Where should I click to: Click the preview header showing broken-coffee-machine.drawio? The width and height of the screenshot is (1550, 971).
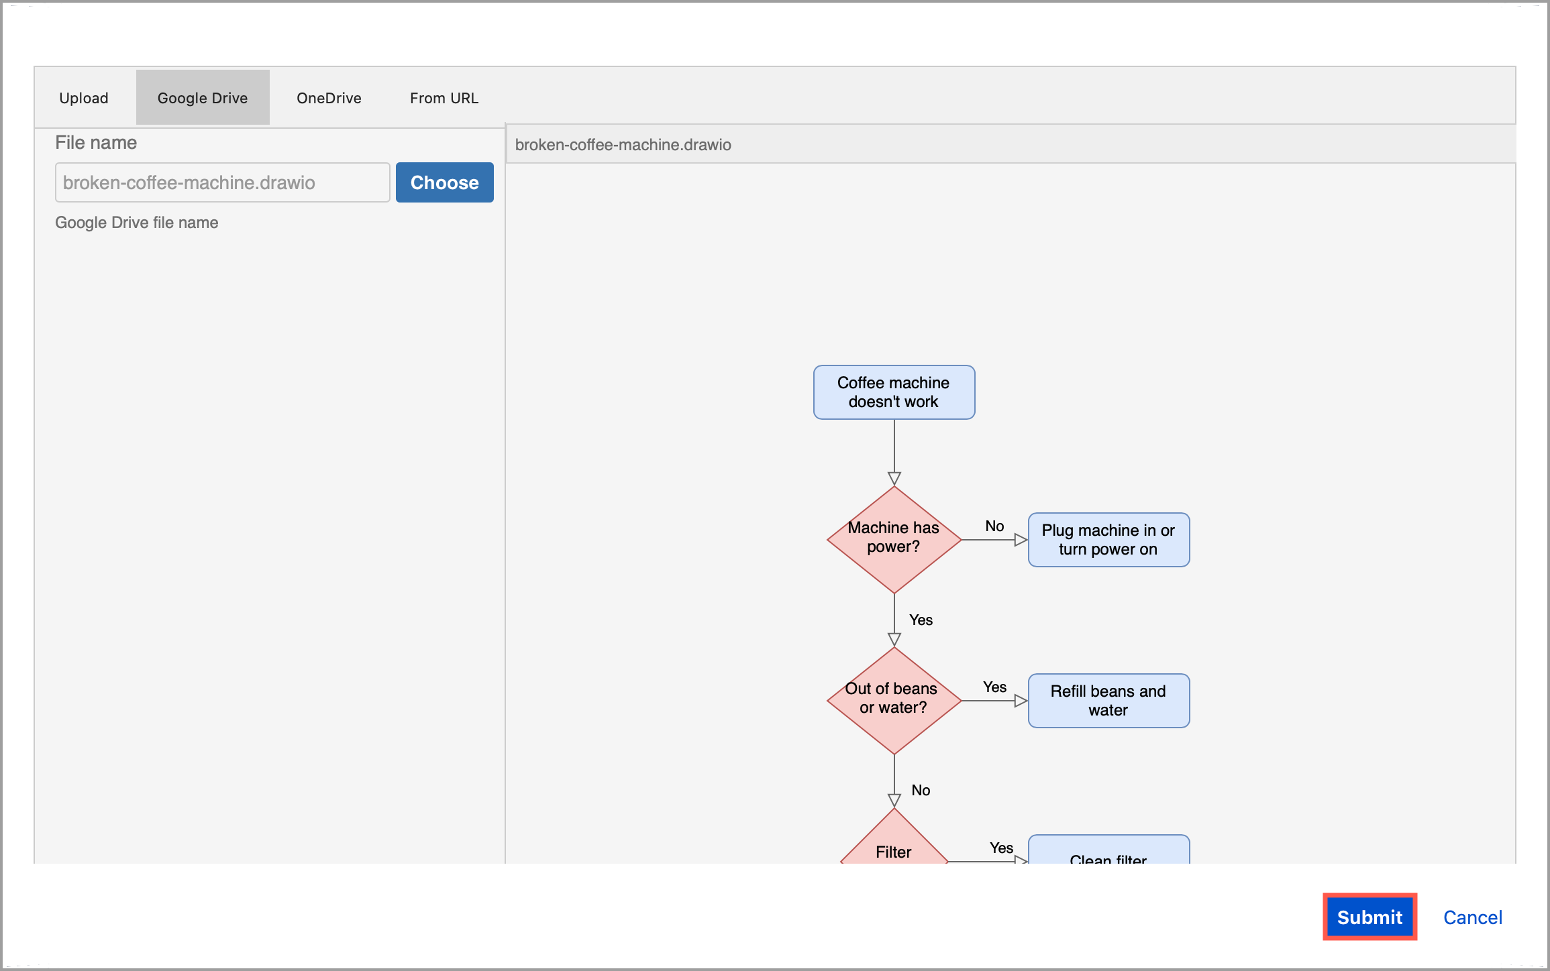pyautogui.click(x=623, y=144)
